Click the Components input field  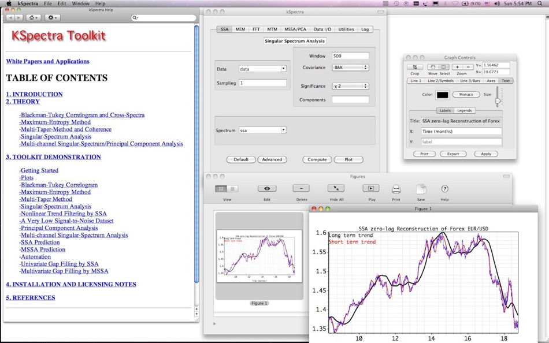click(350, 100)
